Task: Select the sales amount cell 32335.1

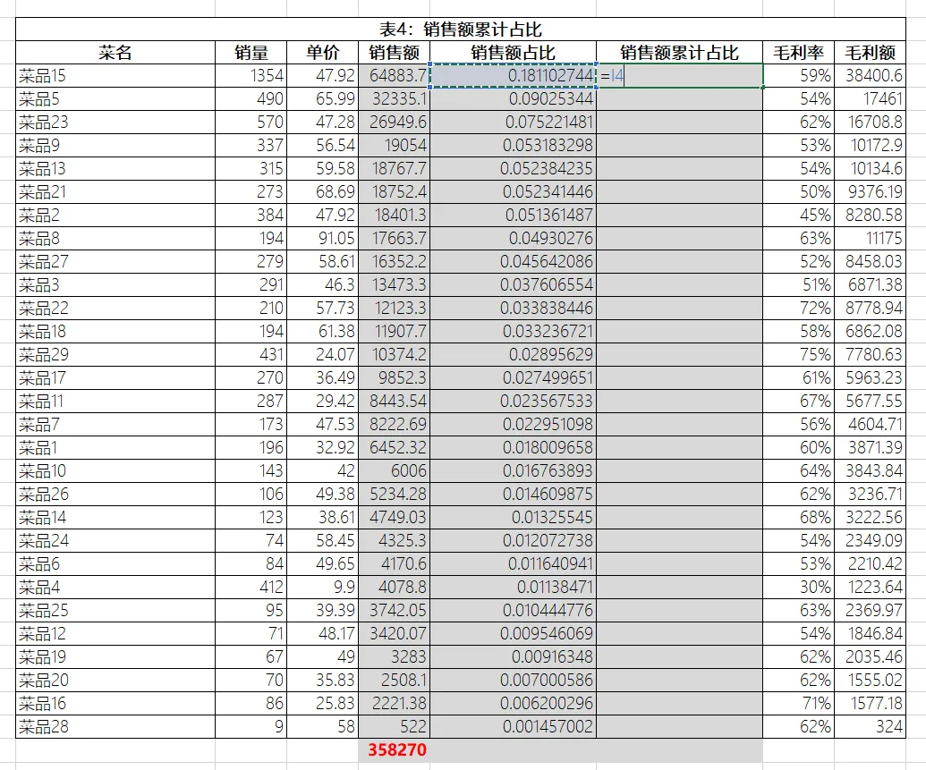Action: (394, 98)
